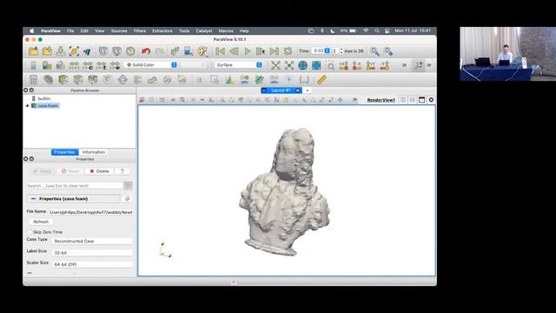Open the Solid Color coloring dropdown

coord(151,65)
